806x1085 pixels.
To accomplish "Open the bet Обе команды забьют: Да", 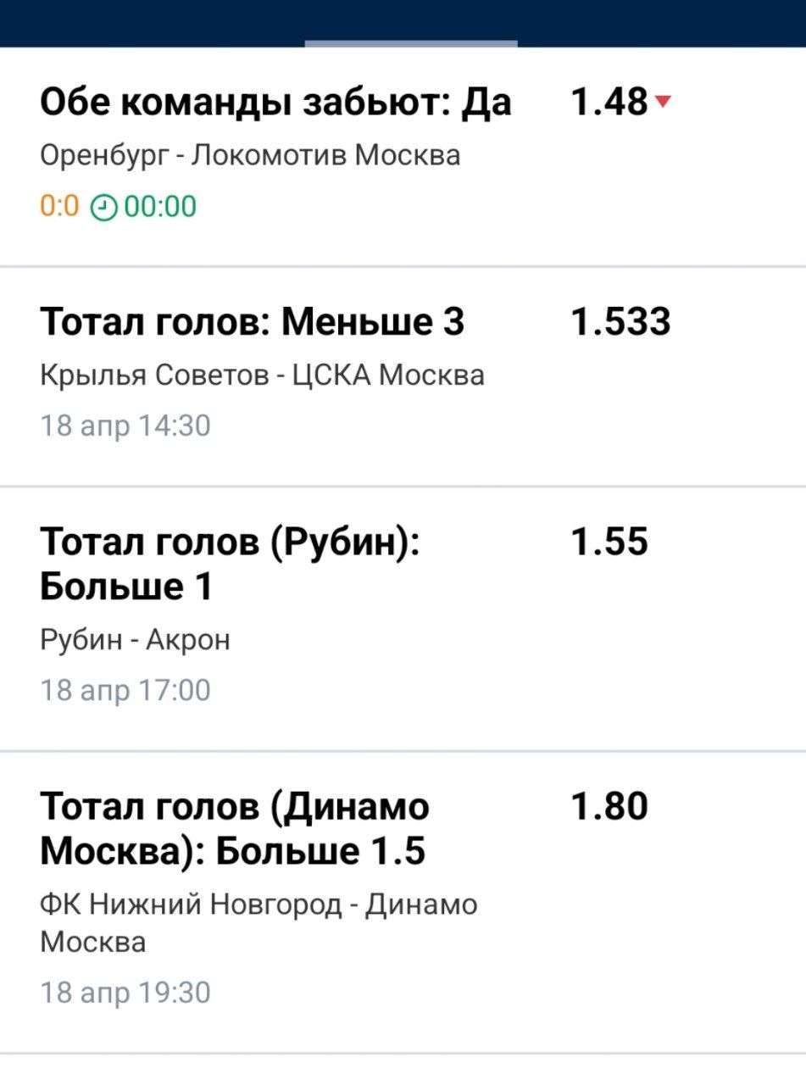I will click(275, 103).
